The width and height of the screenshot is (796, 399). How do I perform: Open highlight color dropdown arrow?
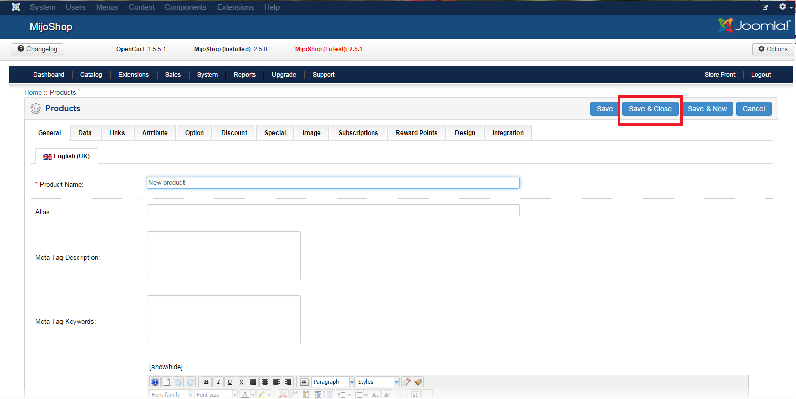point(270,394)
